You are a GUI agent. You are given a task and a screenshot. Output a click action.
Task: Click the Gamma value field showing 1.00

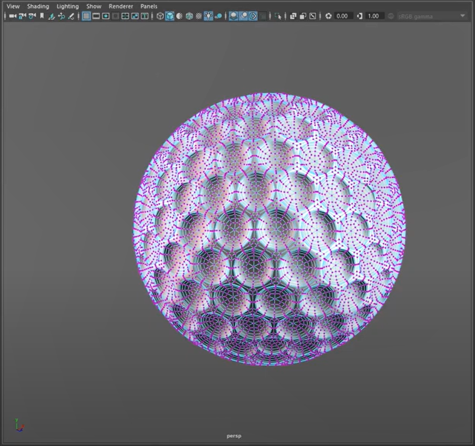pos(374,16)
